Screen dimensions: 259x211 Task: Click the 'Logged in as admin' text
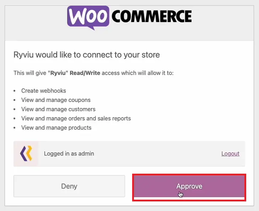pos(69,153)
